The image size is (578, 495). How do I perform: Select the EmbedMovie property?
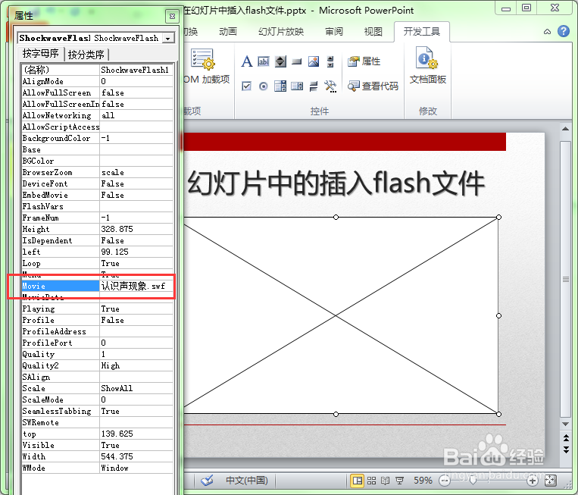click(61, 195)
